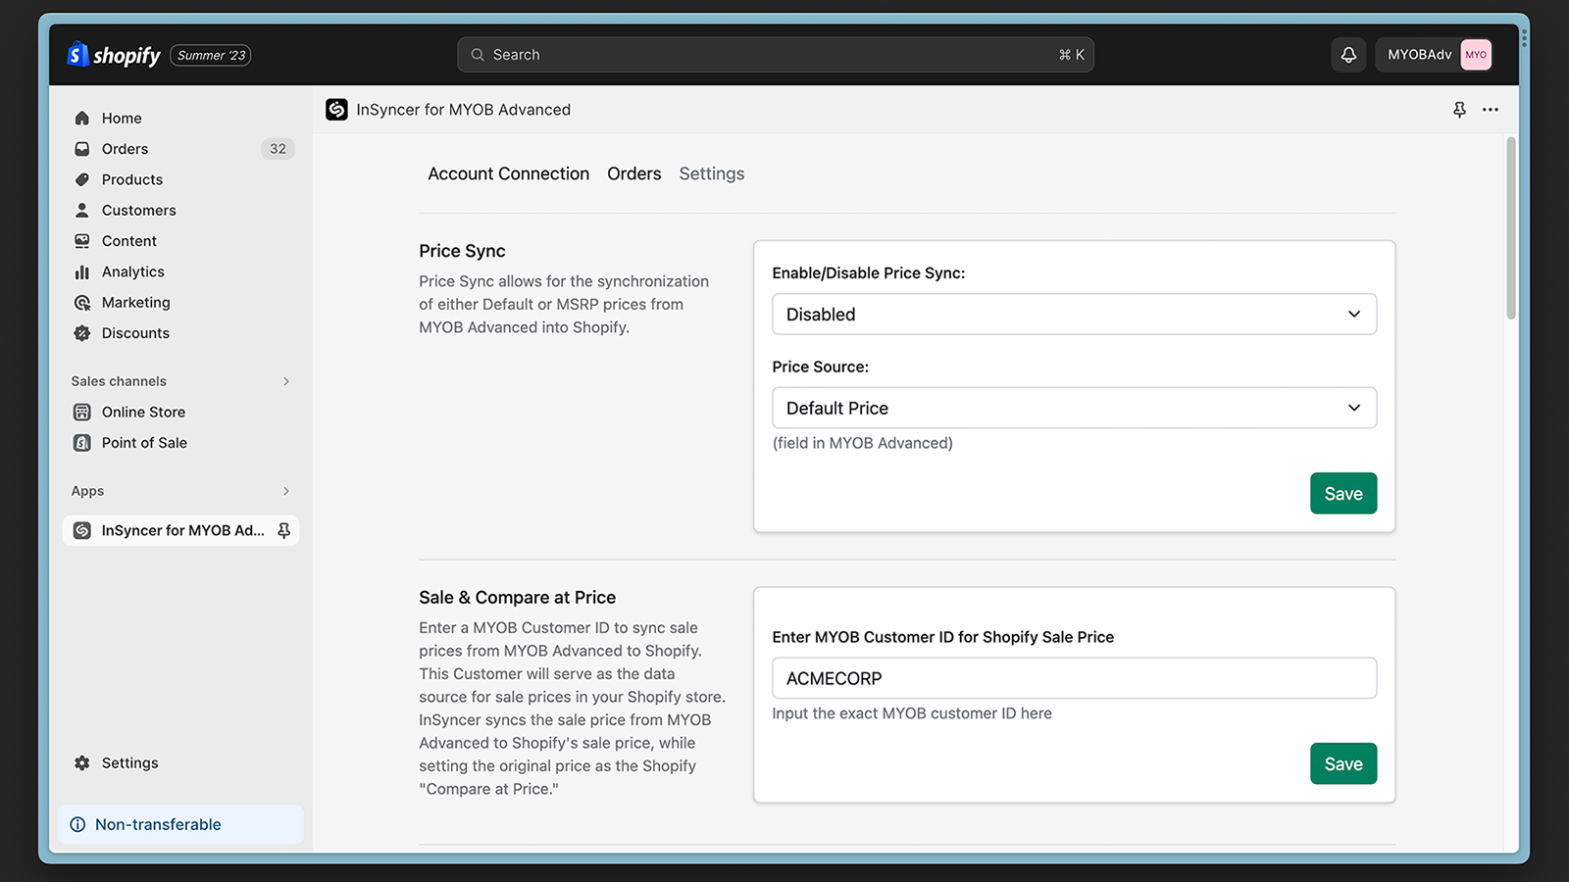Open Point of Sale channel
Viewport: 1569px width, 882px height.
point(144,443)
